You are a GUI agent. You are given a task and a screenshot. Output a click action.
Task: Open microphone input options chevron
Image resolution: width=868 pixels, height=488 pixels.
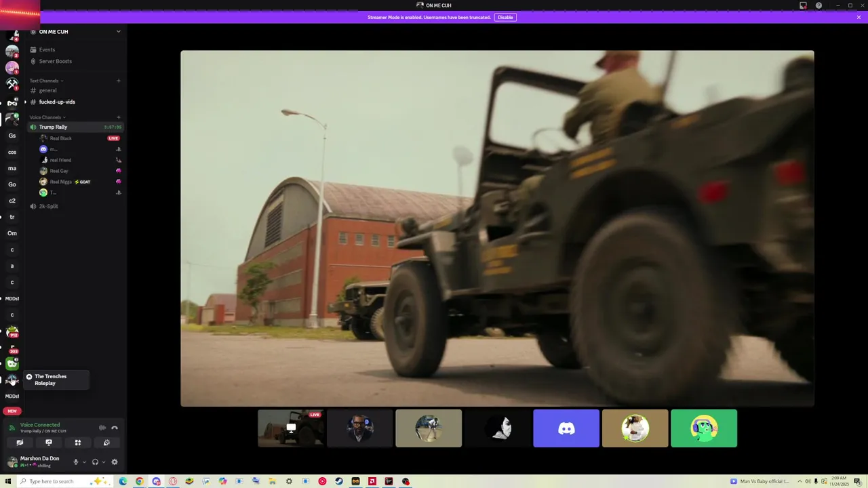tap(84, 462)
